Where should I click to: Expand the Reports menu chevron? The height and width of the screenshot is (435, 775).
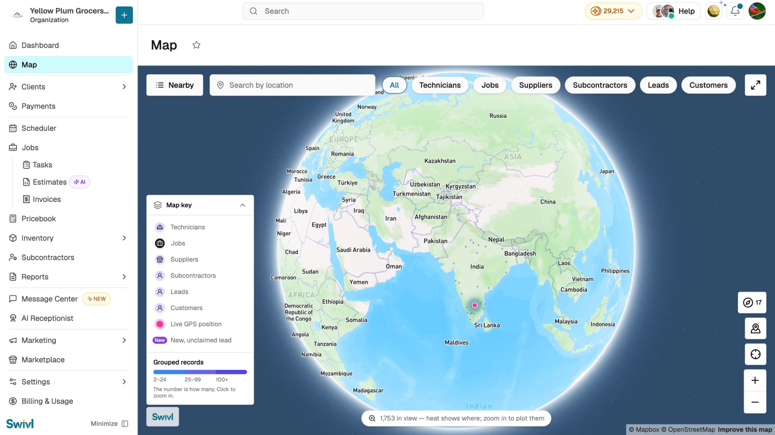coord(124,277)
